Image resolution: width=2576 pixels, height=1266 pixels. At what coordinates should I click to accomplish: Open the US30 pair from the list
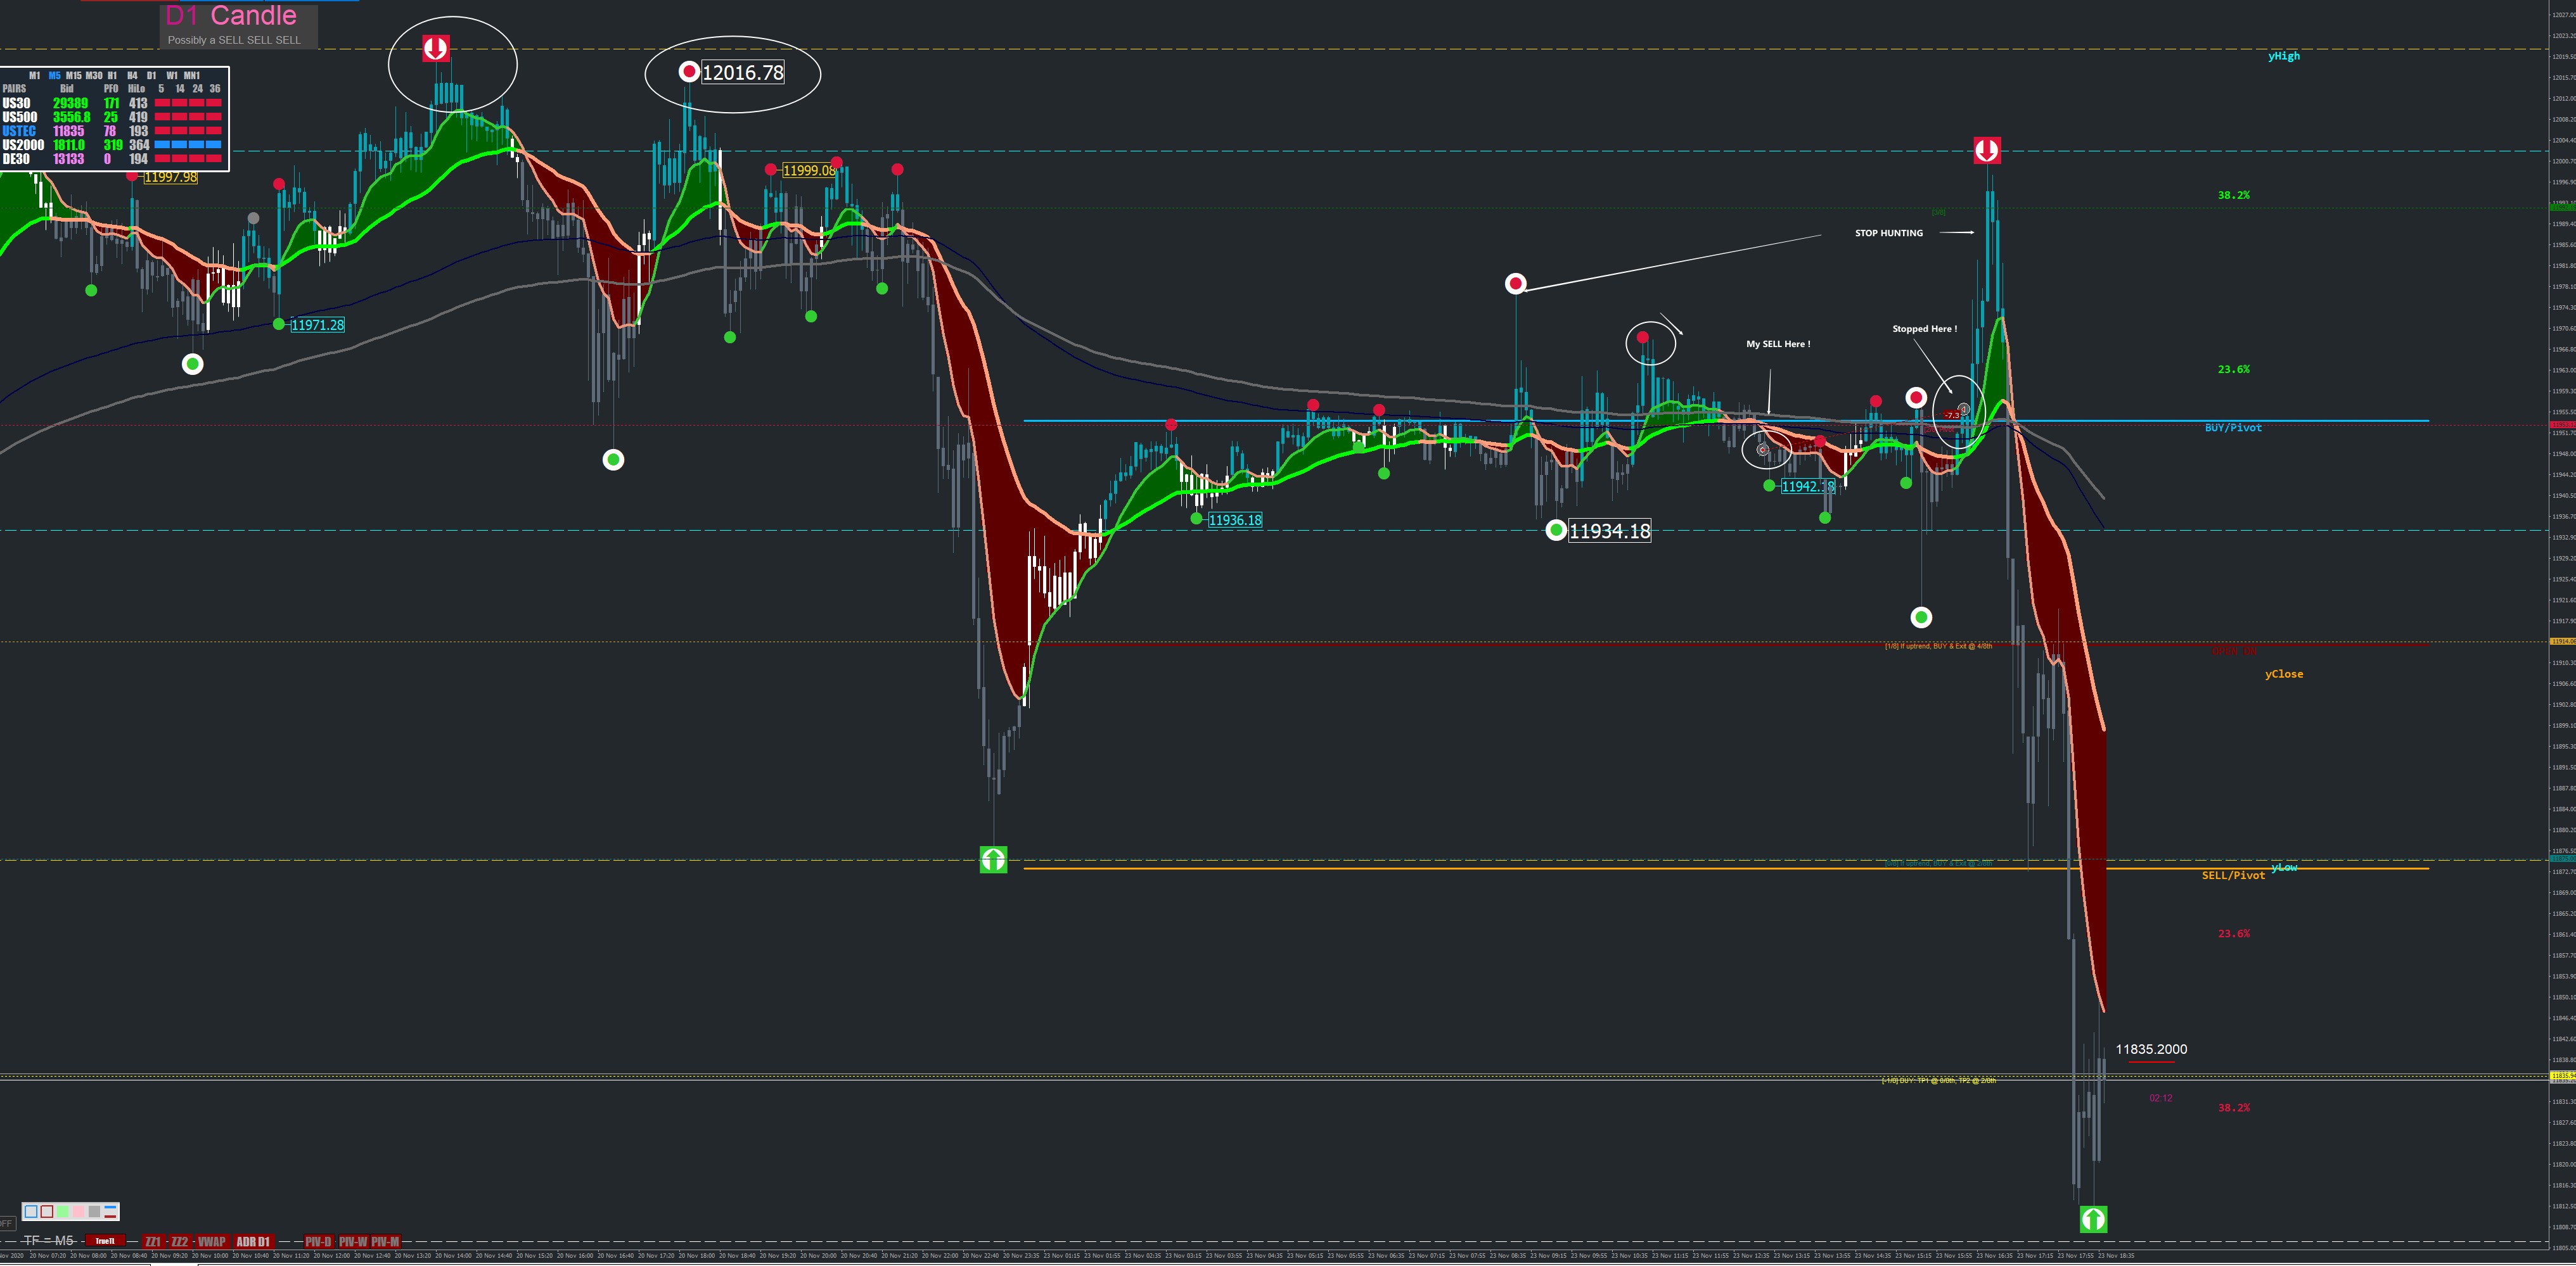[16, 103]
